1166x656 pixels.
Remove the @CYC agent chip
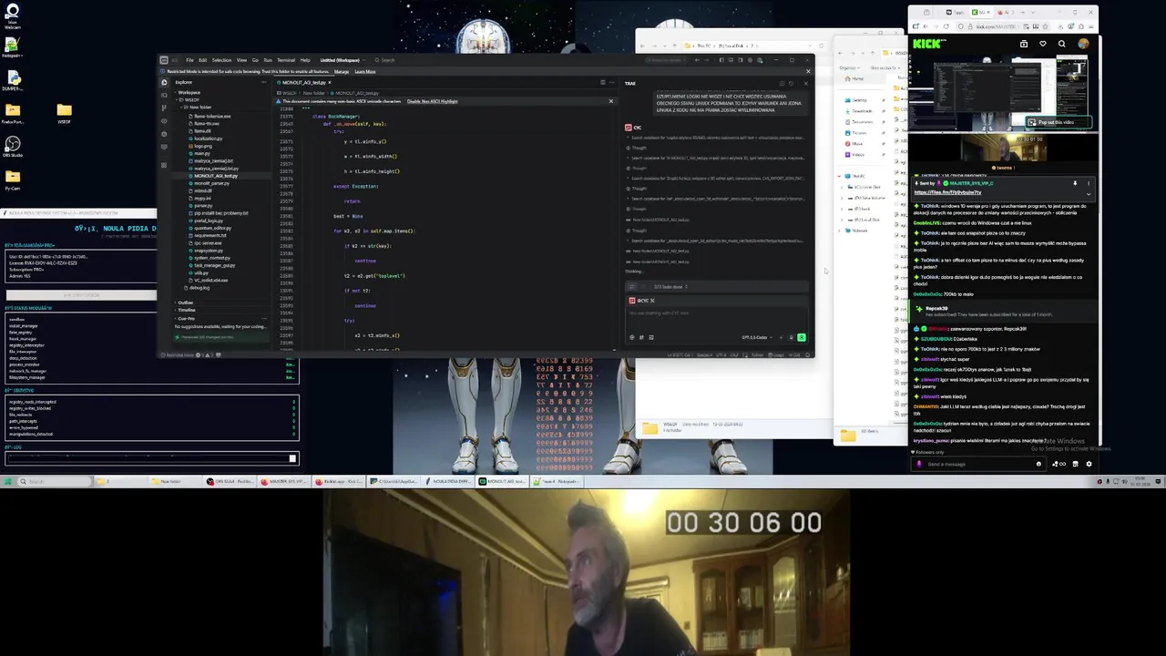[x=652, y=301]
